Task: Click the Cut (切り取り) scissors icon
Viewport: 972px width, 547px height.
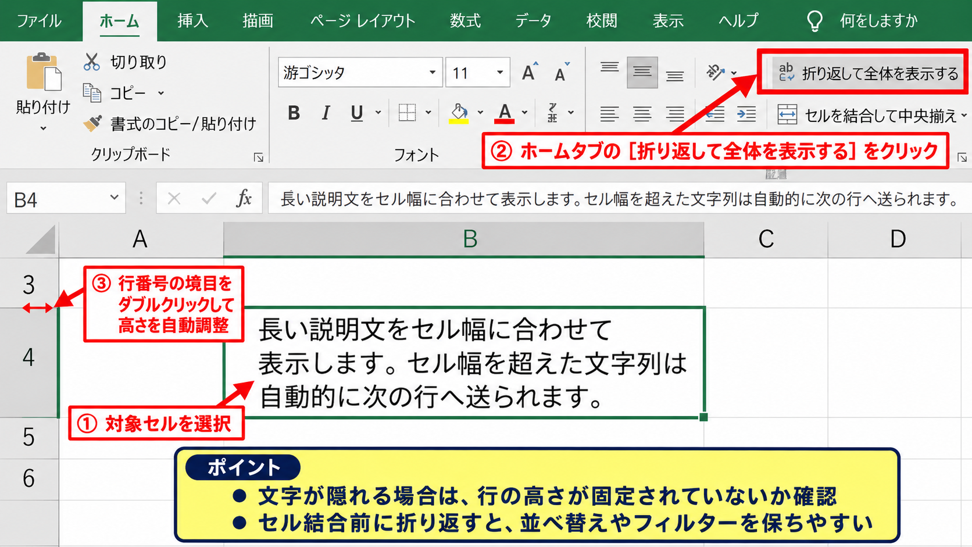Action: tap(91, 62)
